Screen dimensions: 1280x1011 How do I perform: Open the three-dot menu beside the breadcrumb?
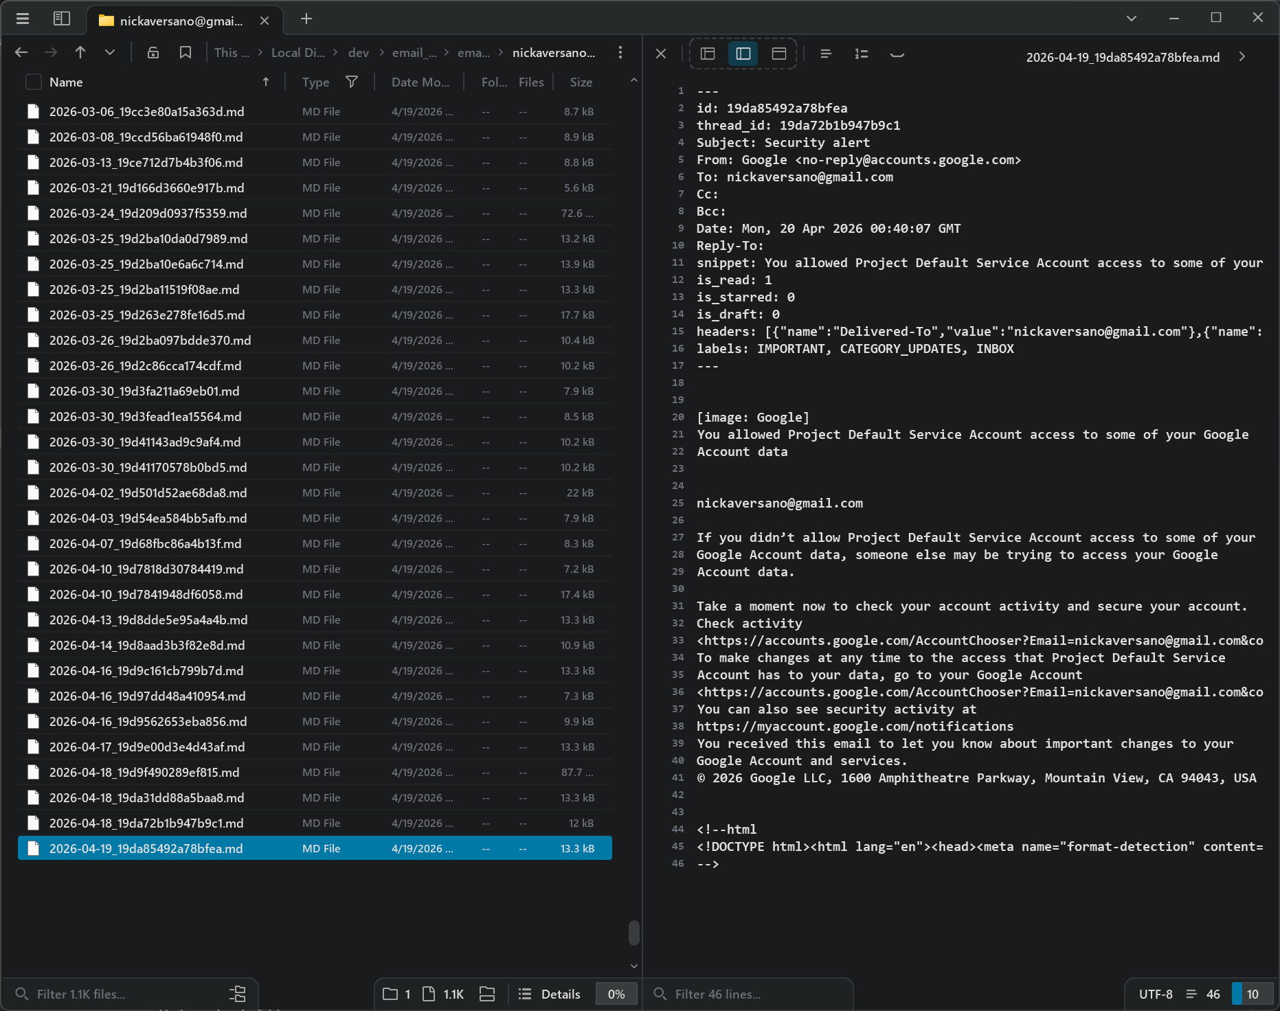(x=620, y=53)
